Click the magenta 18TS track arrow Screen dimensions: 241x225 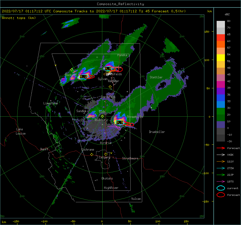pyautogui.click(x=221, y=182)
